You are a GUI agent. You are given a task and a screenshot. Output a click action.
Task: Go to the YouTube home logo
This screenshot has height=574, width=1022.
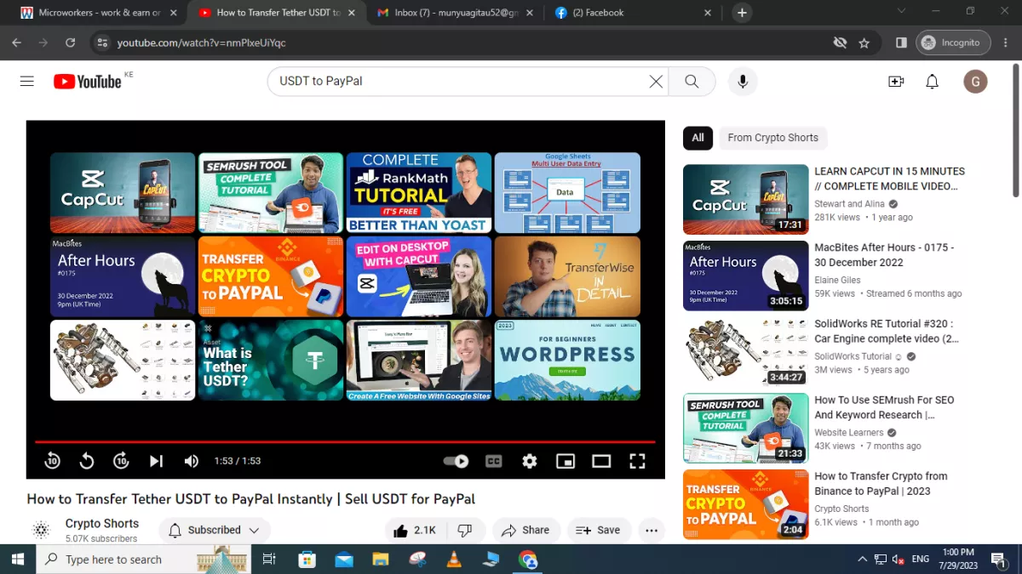tap(88, 82)
